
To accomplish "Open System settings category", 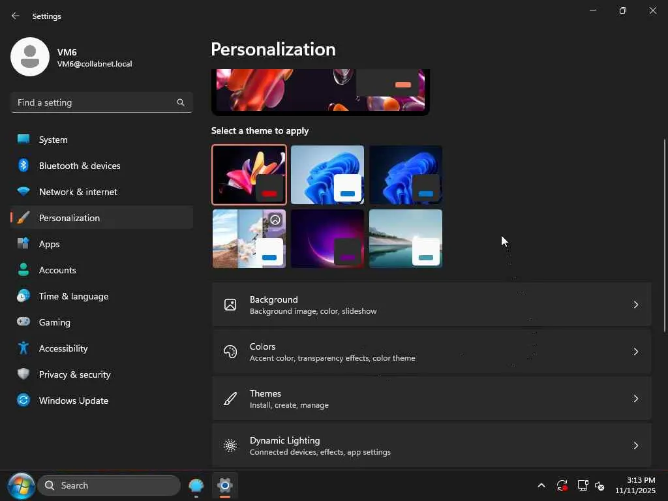I will pos(101,140).
